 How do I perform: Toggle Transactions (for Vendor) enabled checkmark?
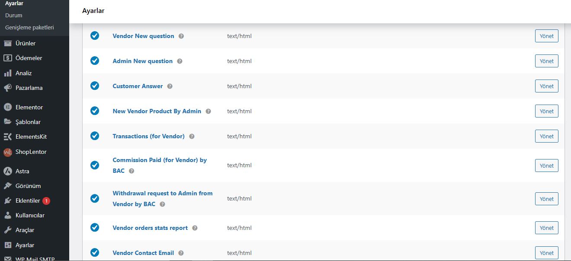tap(95, 136)
